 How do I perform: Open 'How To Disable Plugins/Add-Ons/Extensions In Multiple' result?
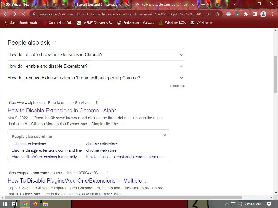coord(78,181)
